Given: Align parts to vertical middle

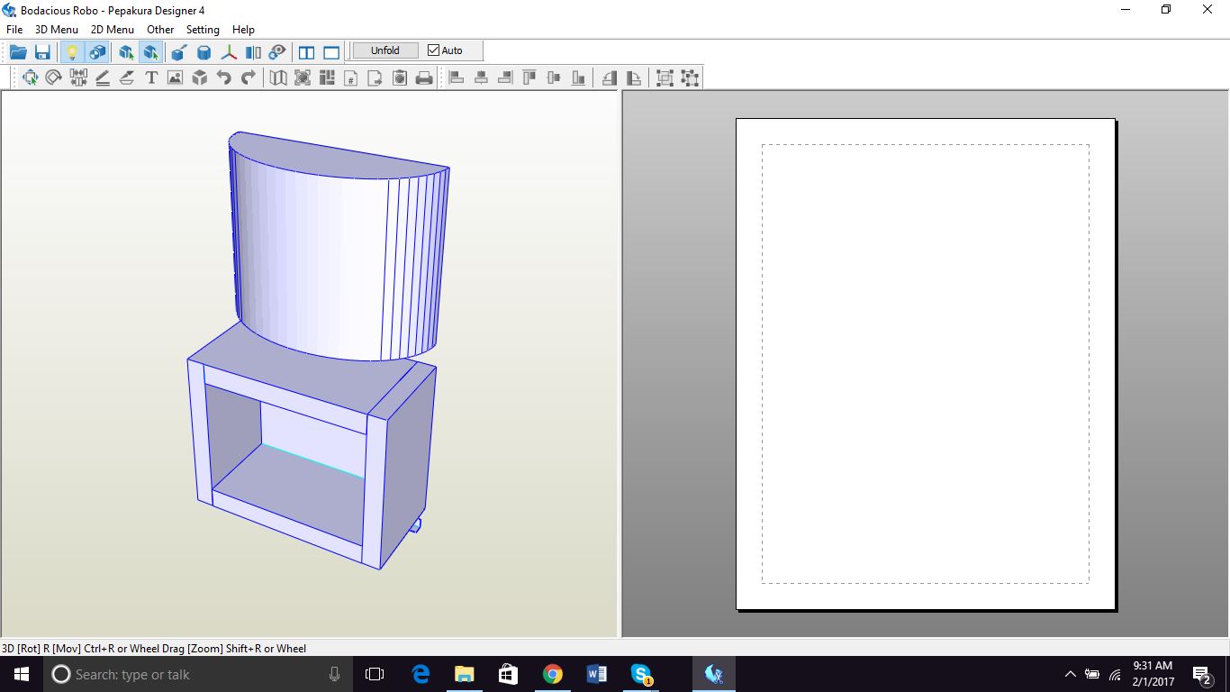Looking at the screenshot, I should click(554, 77).
